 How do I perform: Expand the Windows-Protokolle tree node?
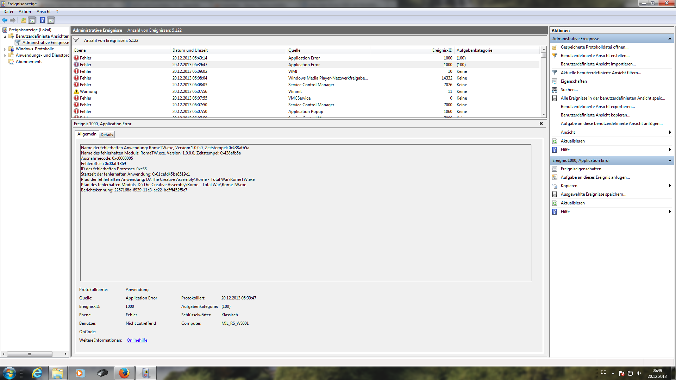pos(5,49)
